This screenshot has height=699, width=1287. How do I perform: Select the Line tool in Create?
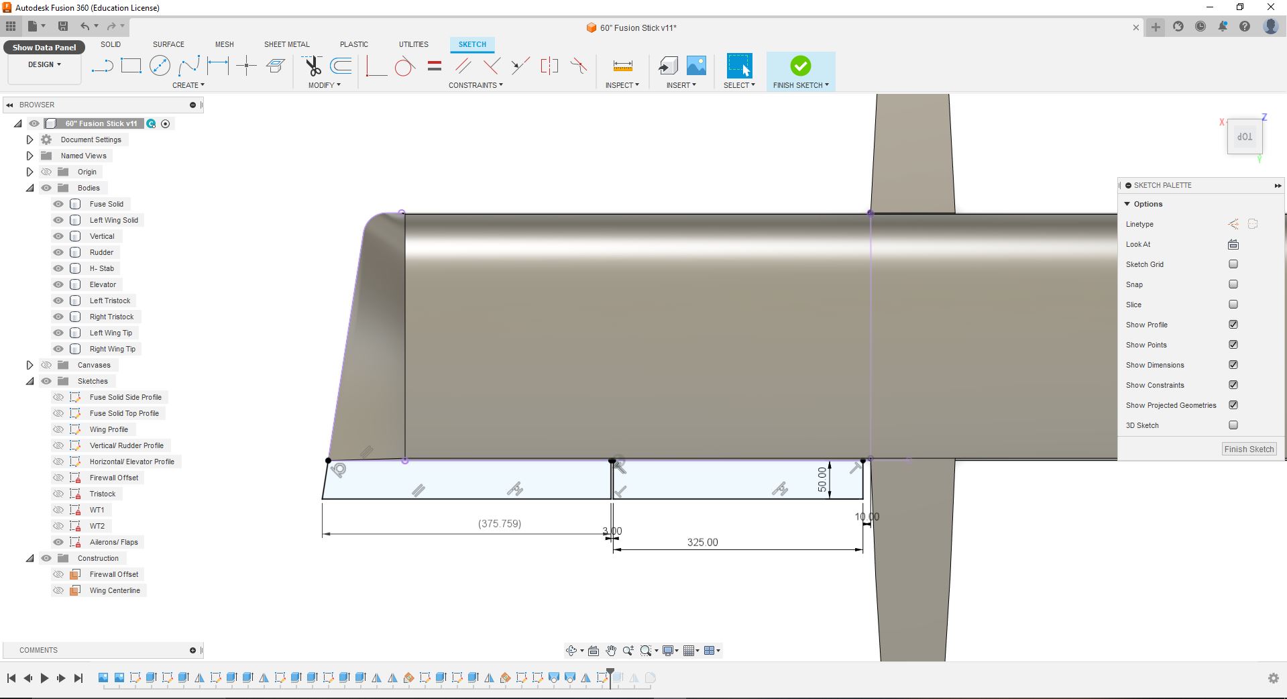pyautogui.click(x=102, y=66)
